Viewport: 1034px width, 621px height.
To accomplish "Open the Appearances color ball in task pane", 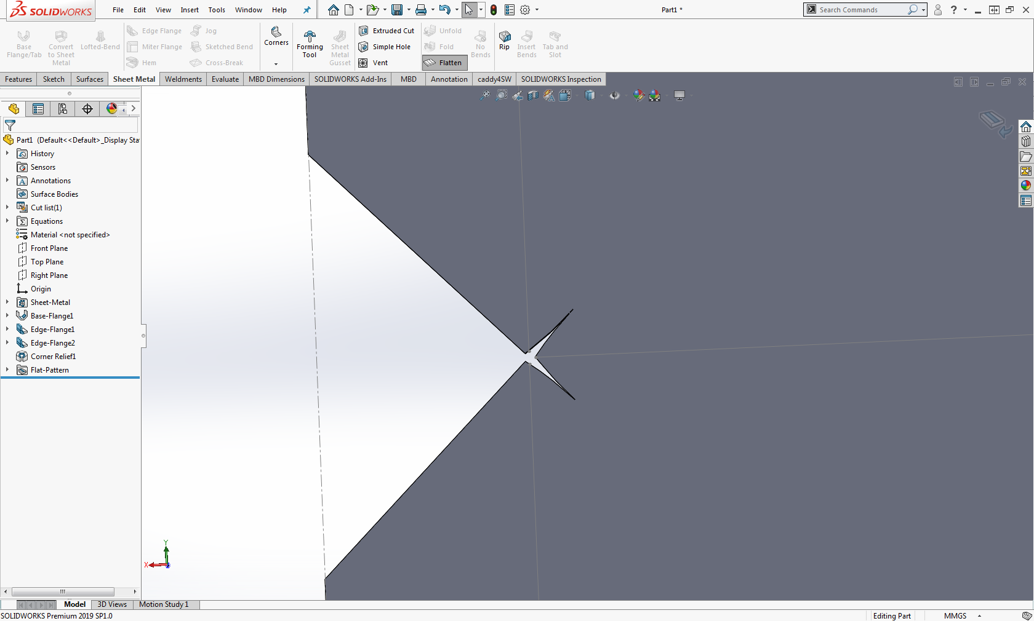I will pyautogui.click(x=1025, y=186).
